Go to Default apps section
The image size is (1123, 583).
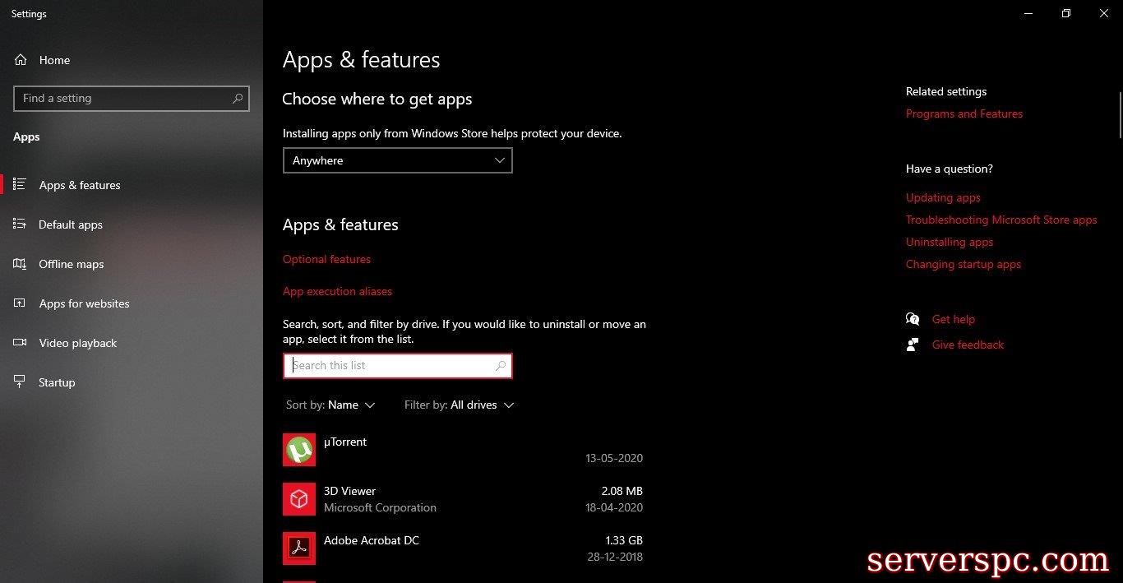pyautogui.click(x=71, y=224)
